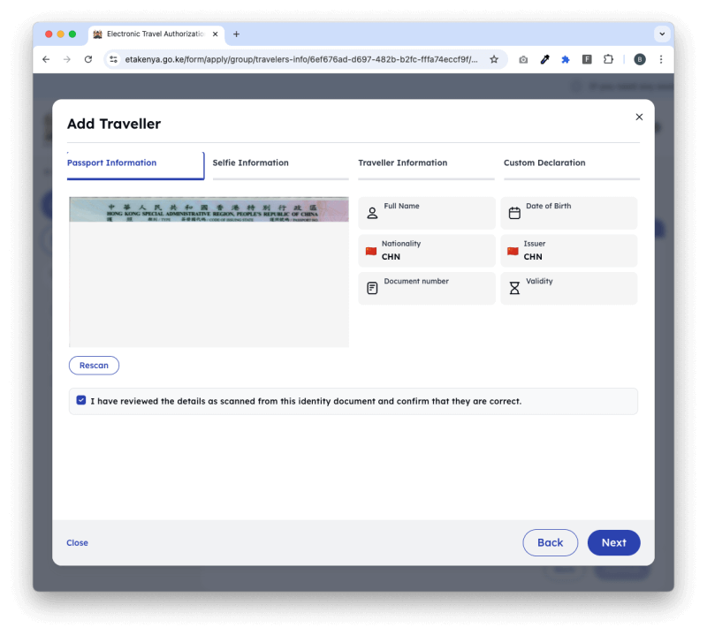Switch to Selfie Information tab

tap(280, 165)
